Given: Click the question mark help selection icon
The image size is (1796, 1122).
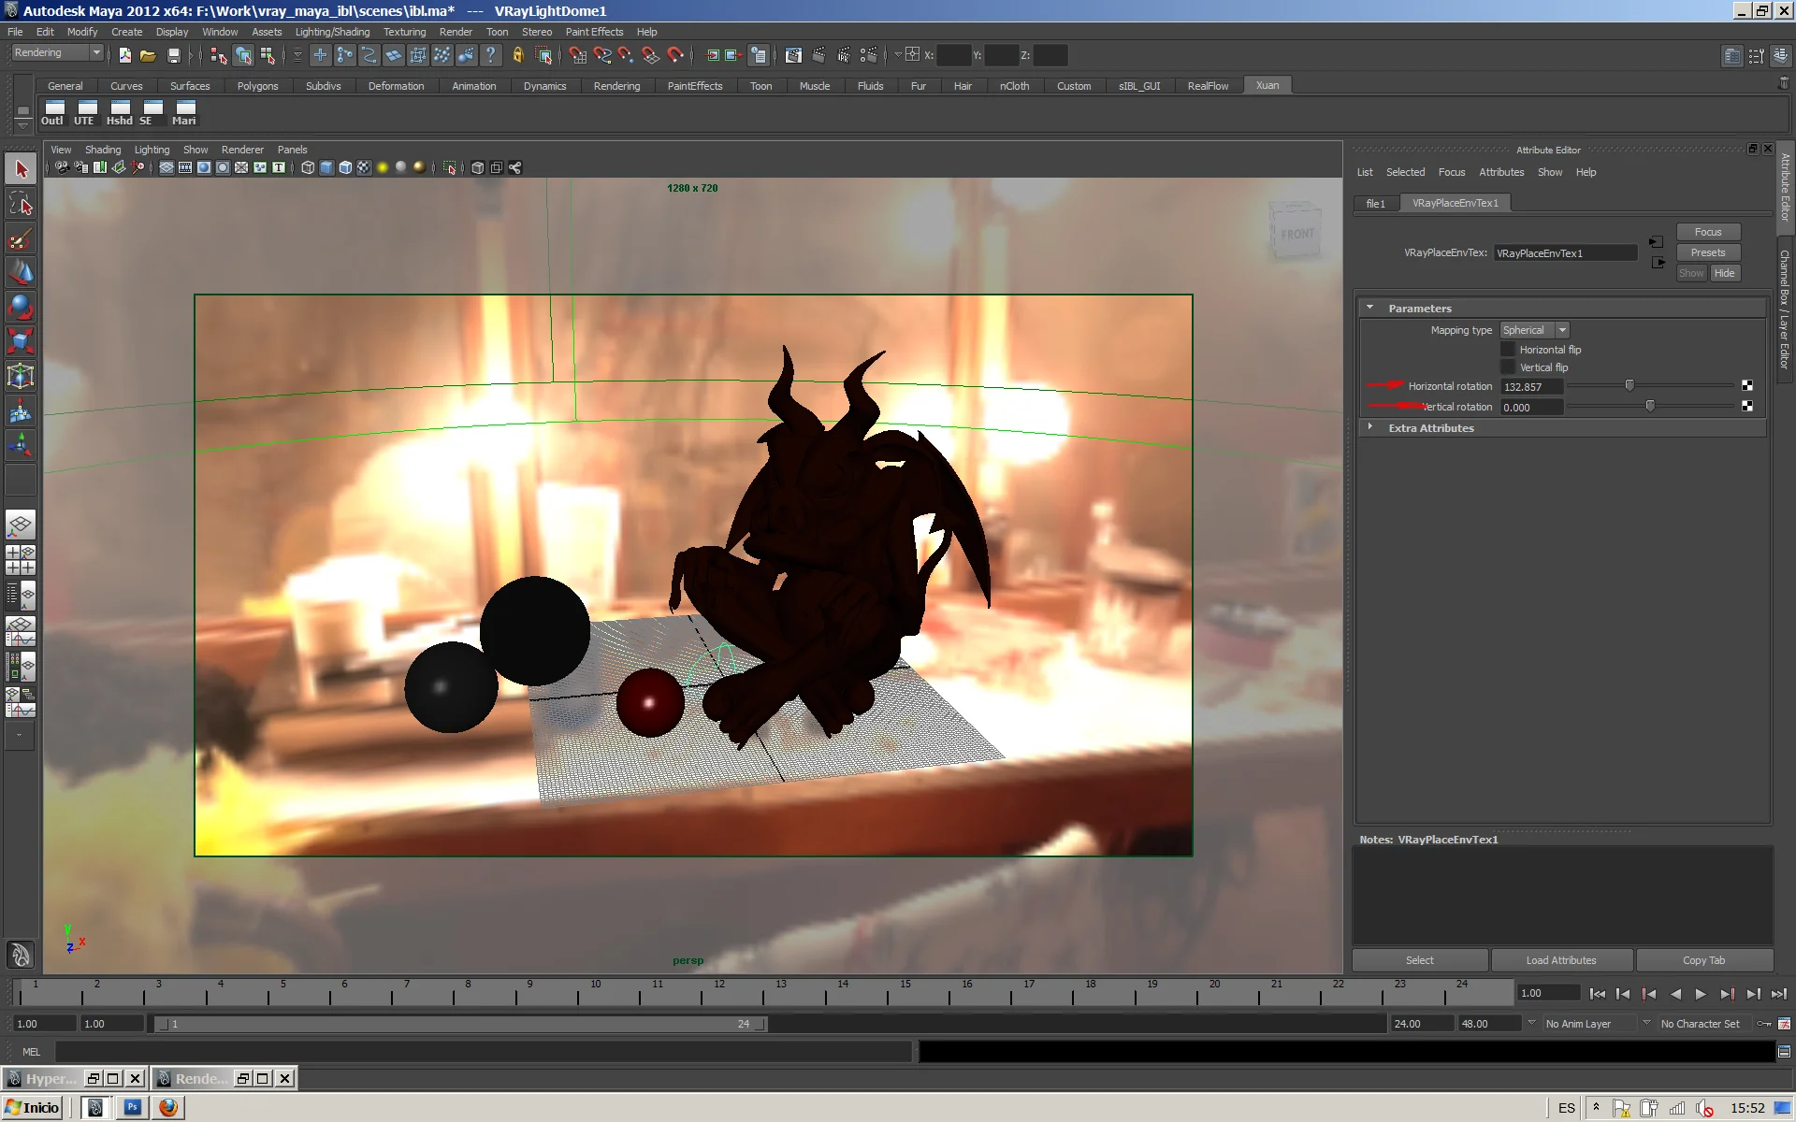Looking at the screenshot, I should [490, 55].
